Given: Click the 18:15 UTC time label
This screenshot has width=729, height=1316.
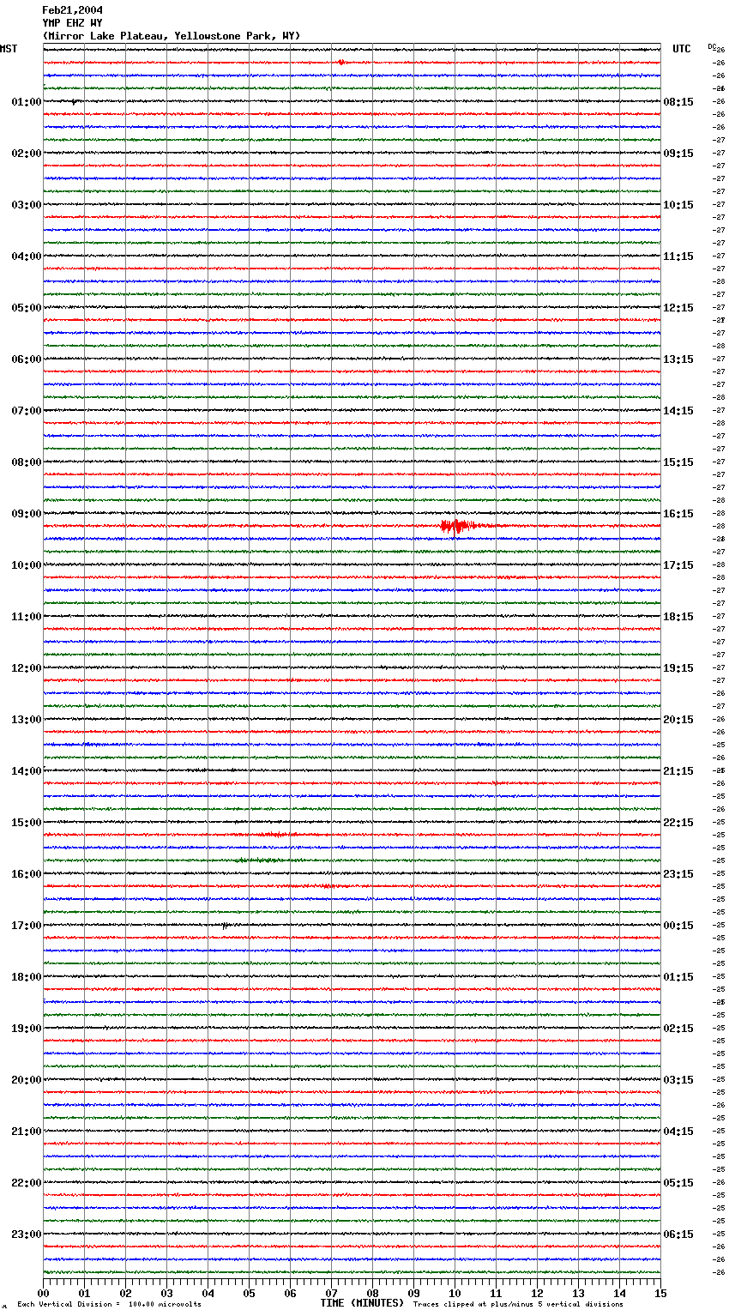Looking at the screenshot, I should click(678, 617).
